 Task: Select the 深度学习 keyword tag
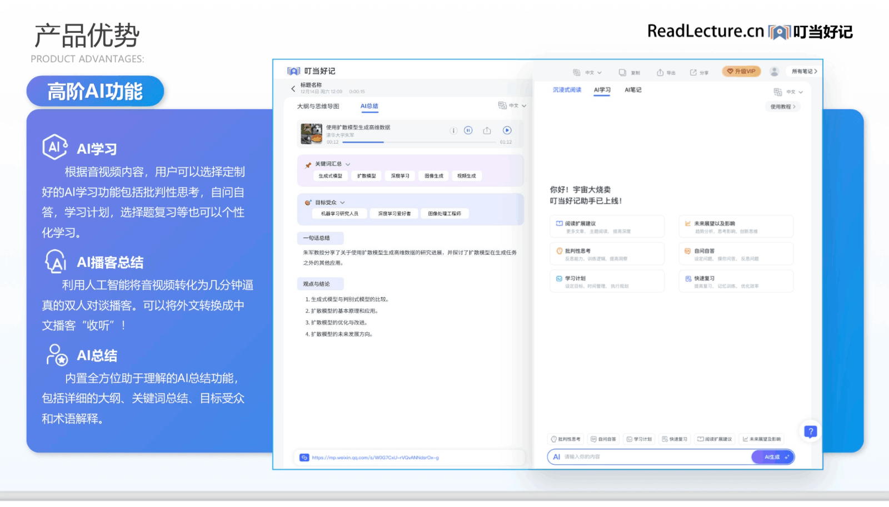(x=400, y=176)
